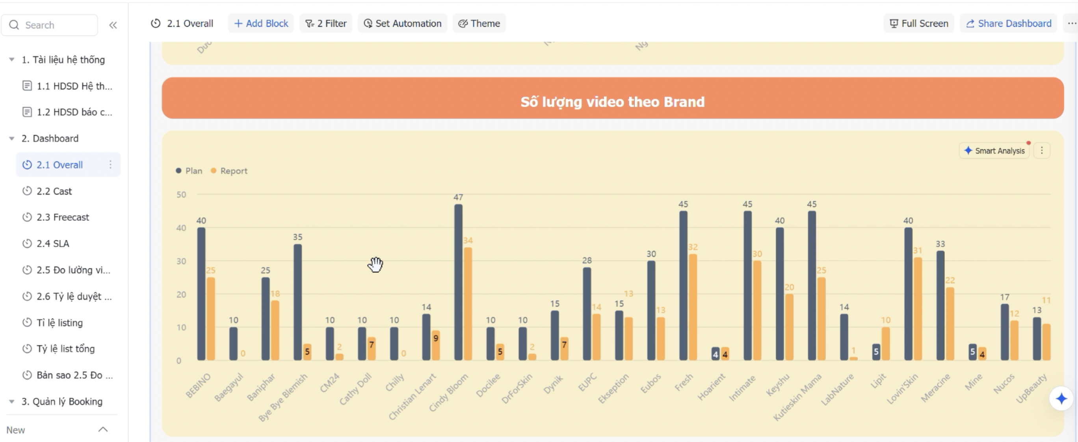Open three-dot menu beside 2.1 Overall
This screenshot has width=1078, height=442.
click(x=110, y=165)
